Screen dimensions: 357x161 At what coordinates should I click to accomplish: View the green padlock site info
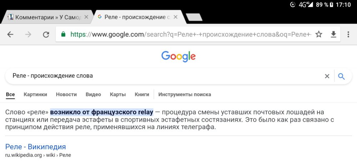tap(63, 34)
